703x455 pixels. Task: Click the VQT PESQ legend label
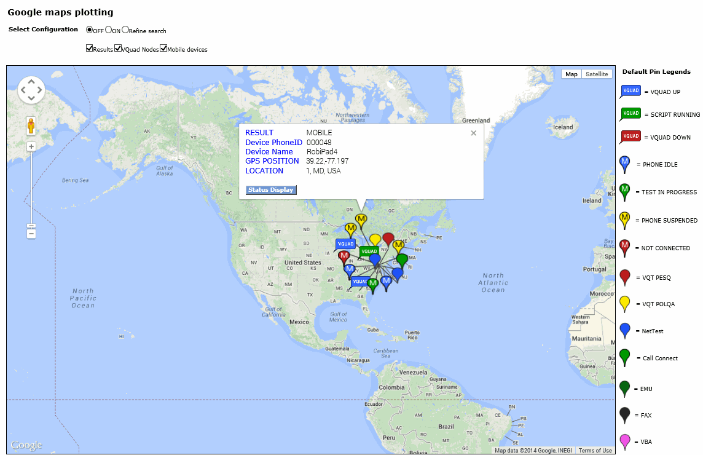click(656, 278)
